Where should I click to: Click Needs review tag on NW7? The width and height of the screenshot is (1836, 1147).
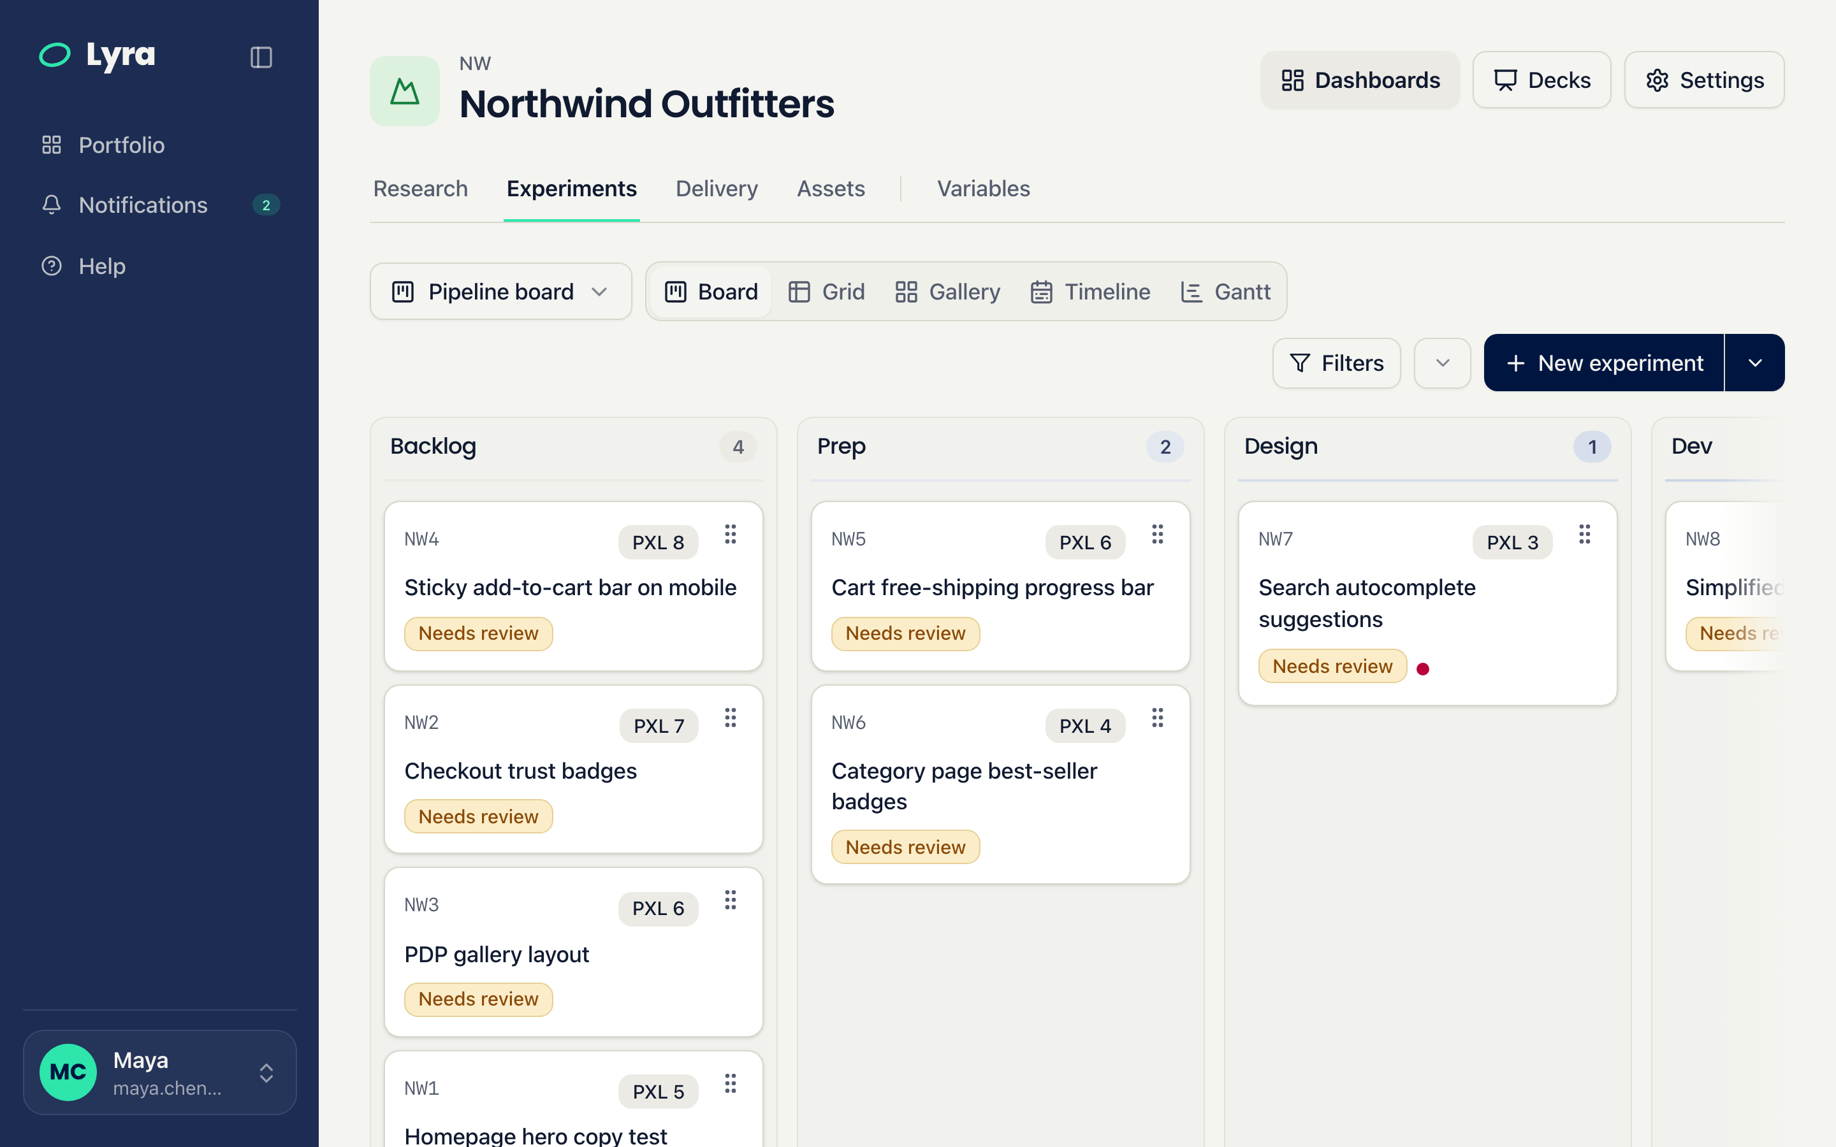coord(1332,666)
